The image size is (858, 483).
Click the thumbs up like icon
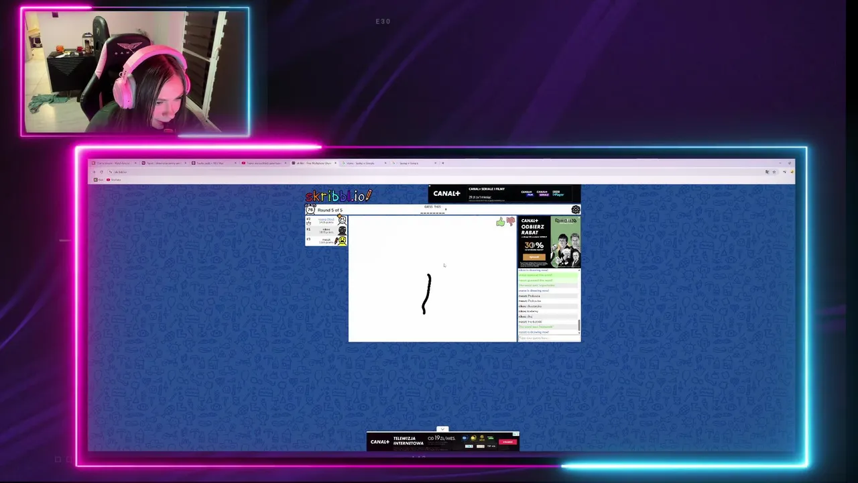point(501,222)
